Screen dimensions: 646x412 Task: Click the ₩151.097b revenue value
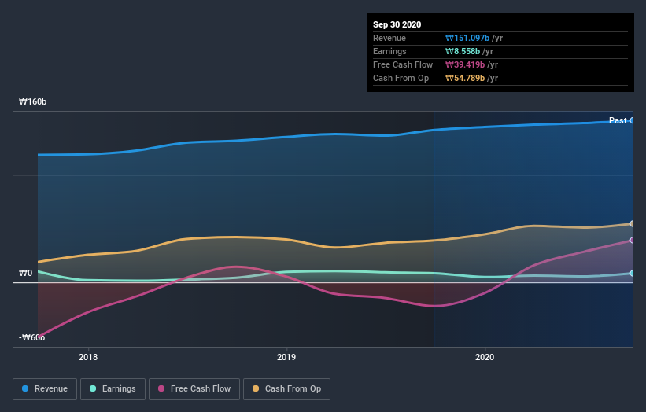click(x=467, y=38)
